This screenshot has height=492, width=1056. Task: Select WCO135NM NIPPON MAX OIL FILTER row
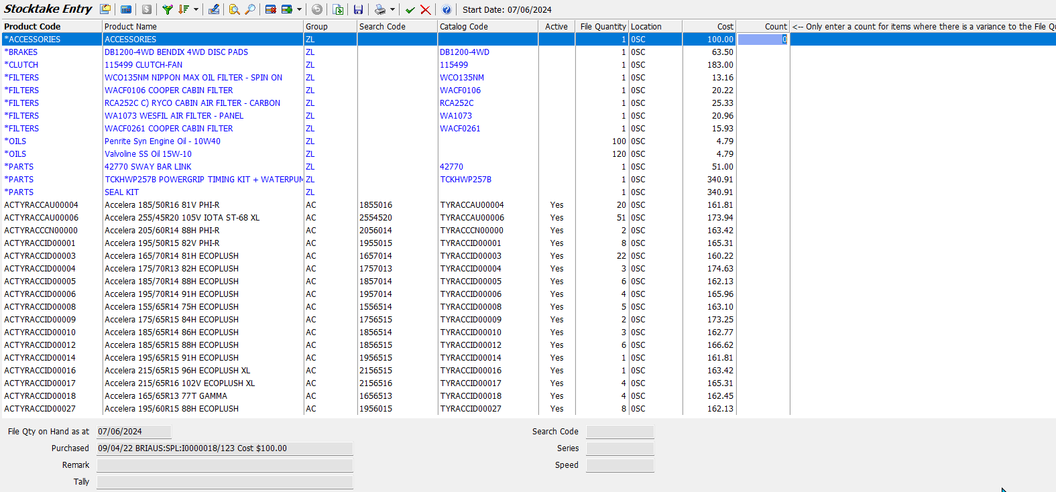[x=193, y=78]
